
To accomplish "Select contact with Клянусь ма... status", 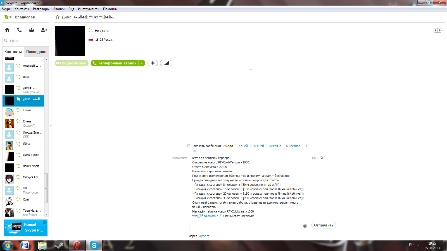I will [23, 90].
